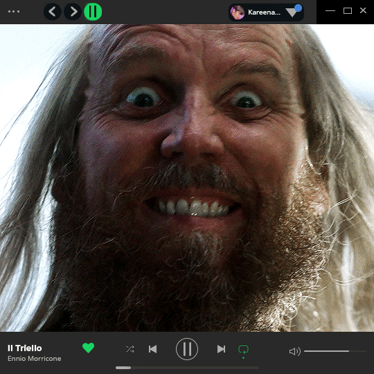Open the Ennio Morricone artist link

(x=35, y=359)
